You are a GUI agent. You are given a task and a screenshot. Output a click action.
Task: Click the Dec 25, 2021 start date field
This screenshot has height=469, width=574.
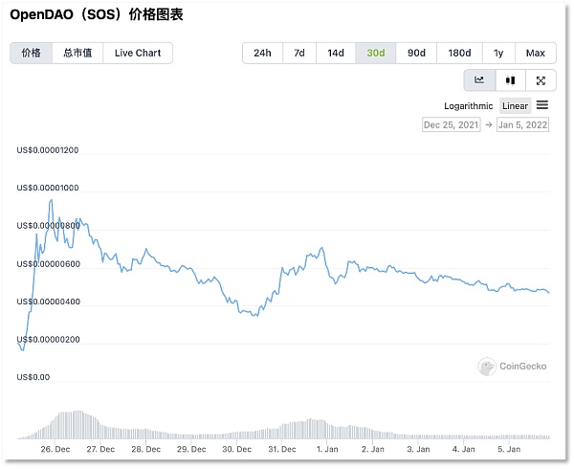(451, 124)
